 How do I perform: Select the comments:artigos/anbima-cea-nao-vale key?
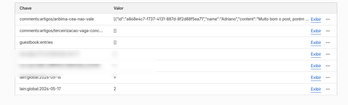click(x=57, y=19)
